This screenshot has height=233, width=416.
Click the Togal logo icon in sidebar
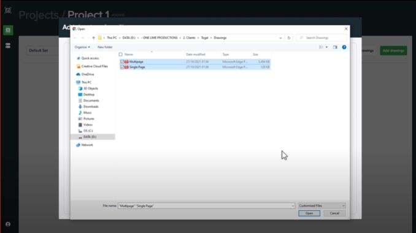click(8, 10)
